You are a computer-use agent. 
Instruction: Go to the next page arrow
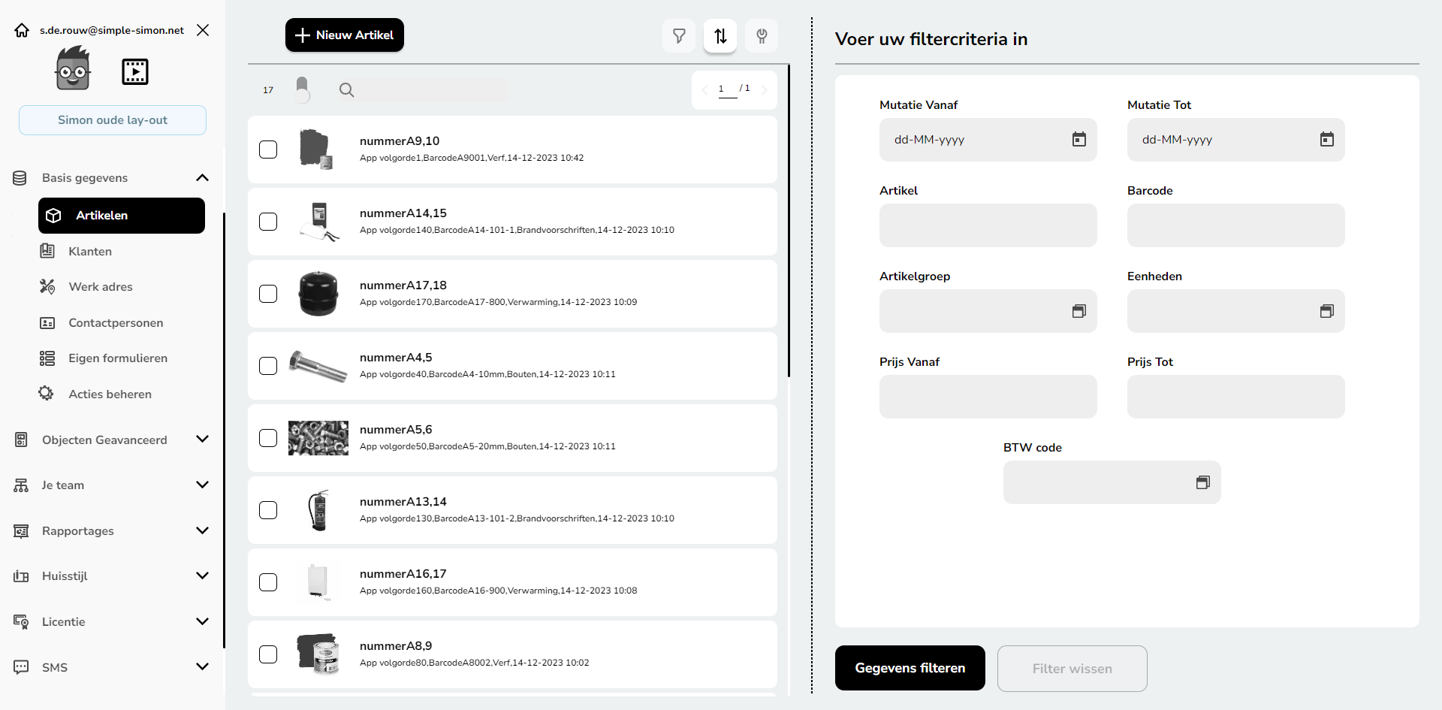(x=764, y=90)
